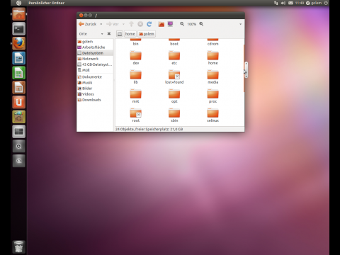Click the 100% zoom level label

(192, 24)
